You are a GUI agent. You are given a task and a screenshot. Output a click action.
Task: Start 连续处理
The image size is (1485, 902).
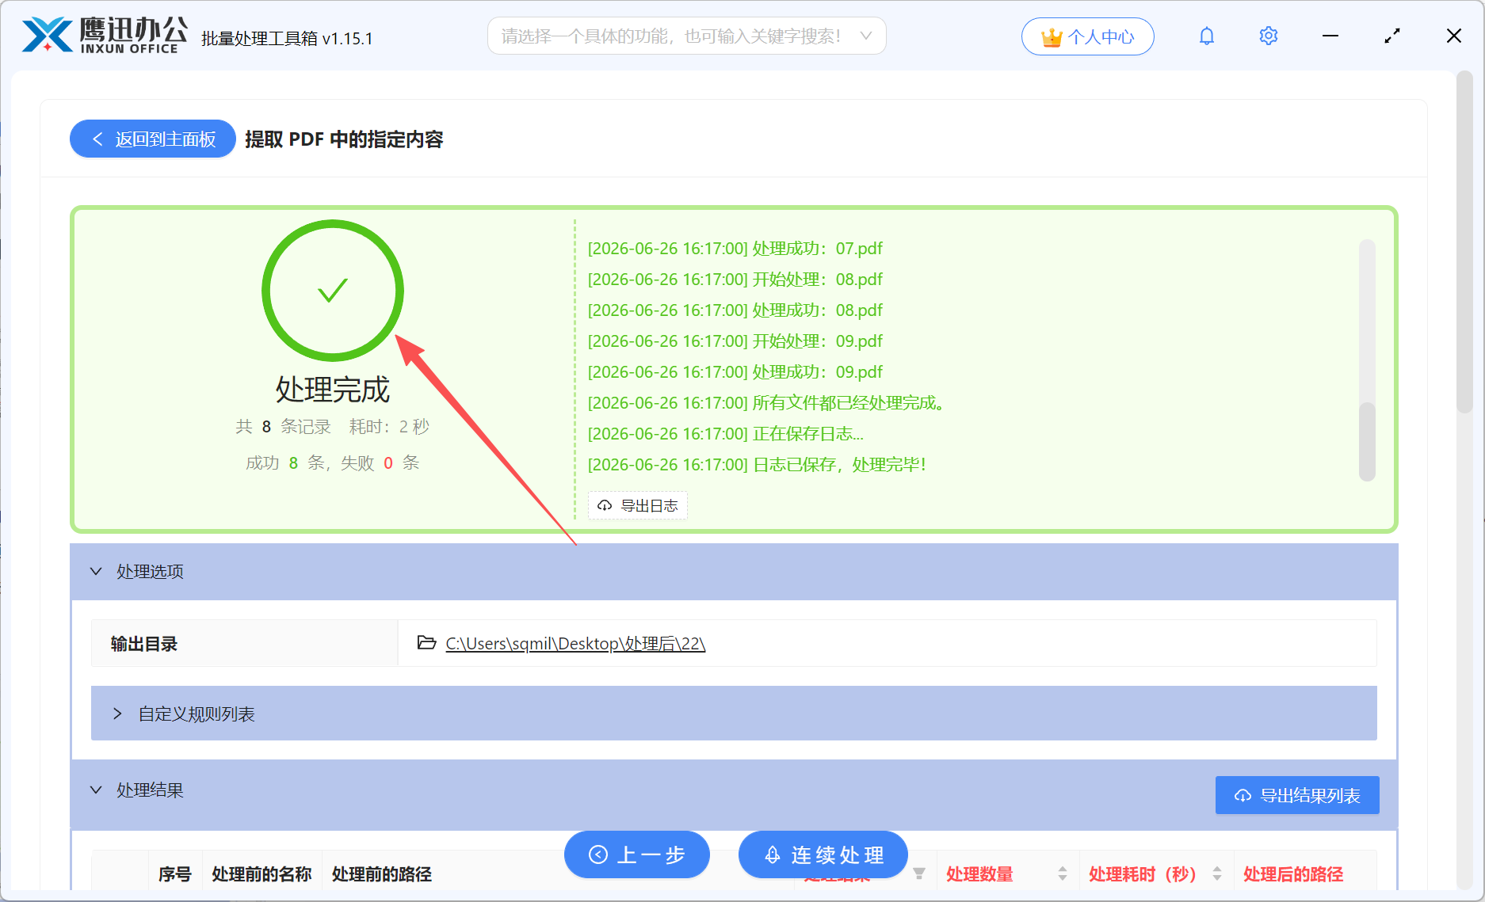click(823, 854)
